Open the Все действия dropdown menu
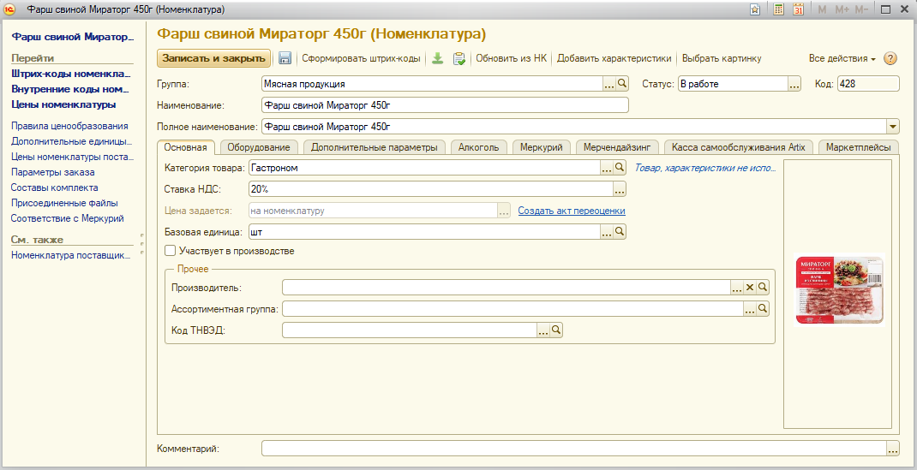Viewport: 917px width, 470px height. pos(842,59)
